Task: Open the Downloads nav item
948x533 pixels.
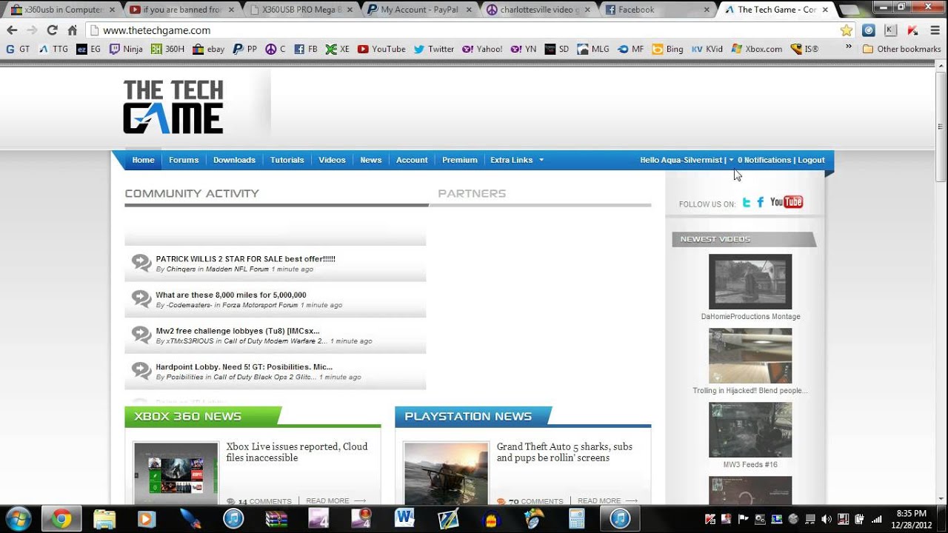Action: click(234, 160)
